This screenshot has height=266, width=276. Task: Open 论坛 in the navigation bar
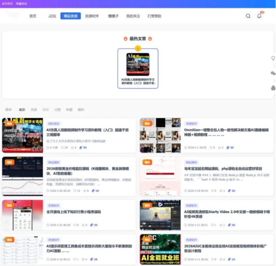click(x=52, y=16)
